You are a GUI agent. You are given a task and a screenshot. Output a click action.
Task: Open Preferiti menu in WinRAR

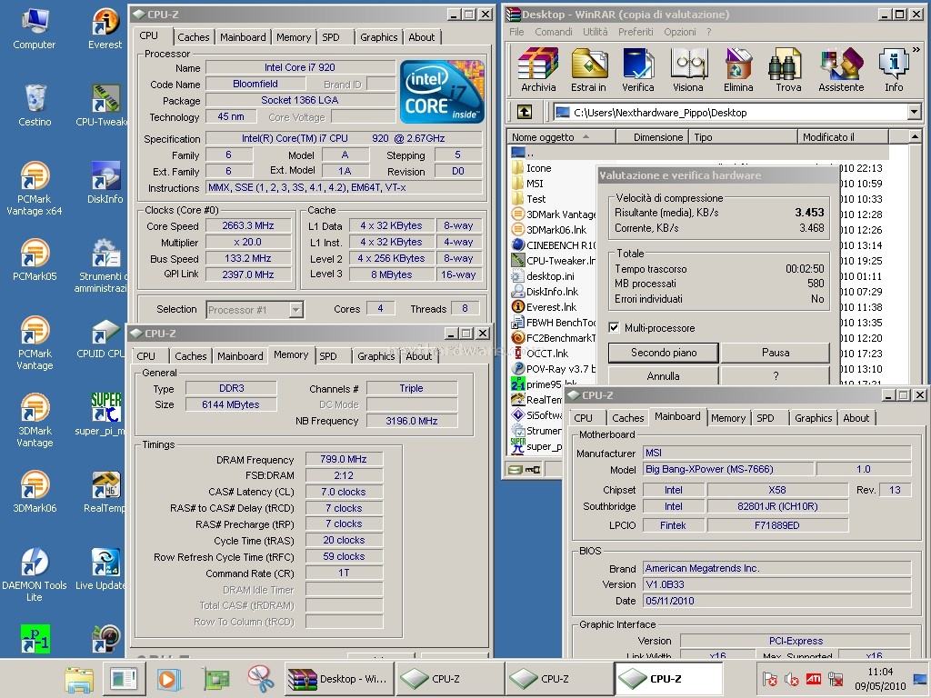click(636, 32)
